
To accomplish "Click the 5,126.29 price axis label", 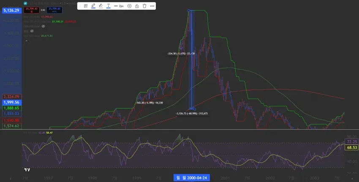I will 11,10.
